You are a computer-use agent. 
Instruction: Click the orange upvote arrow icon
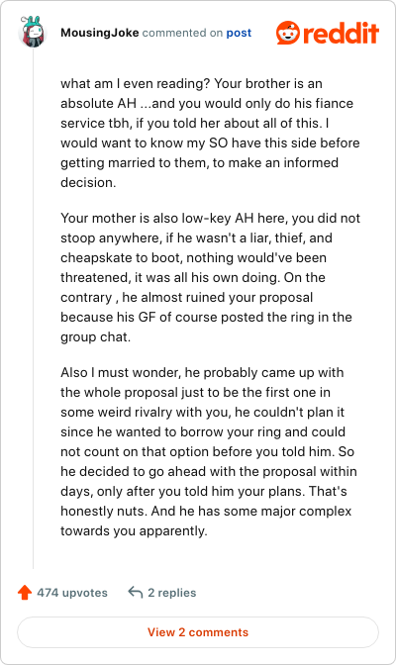[x=25, y=593]
